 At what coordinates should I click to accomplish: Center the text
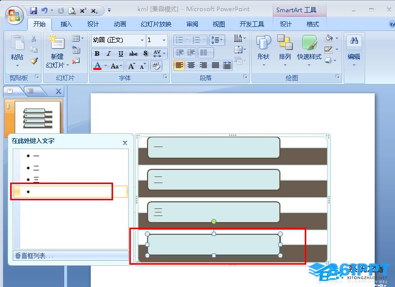coord(191,65)
